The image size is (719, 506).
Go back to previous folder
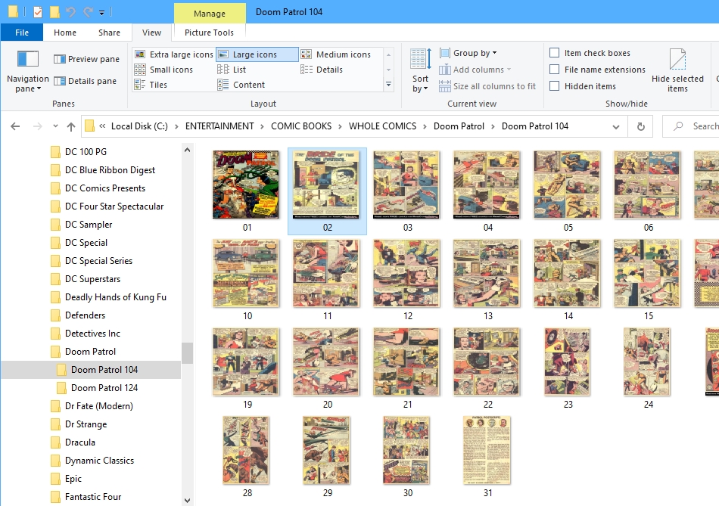[15, 126]
